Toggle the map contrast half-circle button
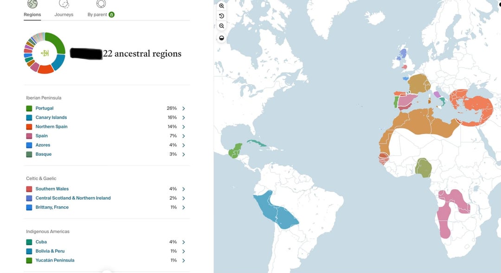Image resolution: width=501 pixels, height=273 pixels. (x=222, y=38)
